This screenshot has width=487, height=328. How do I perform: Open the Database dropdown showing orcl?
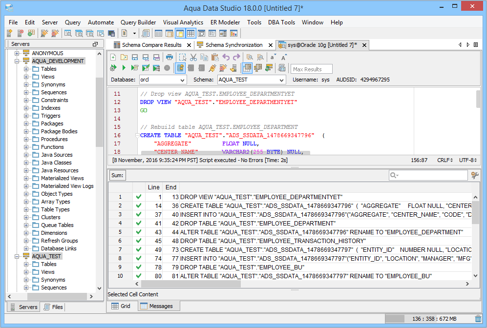(163, 80)
